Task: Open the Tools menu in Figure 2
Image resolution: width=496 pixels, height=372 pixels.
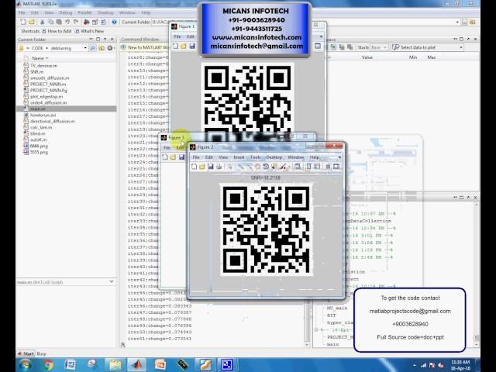Action: (255, 157)
